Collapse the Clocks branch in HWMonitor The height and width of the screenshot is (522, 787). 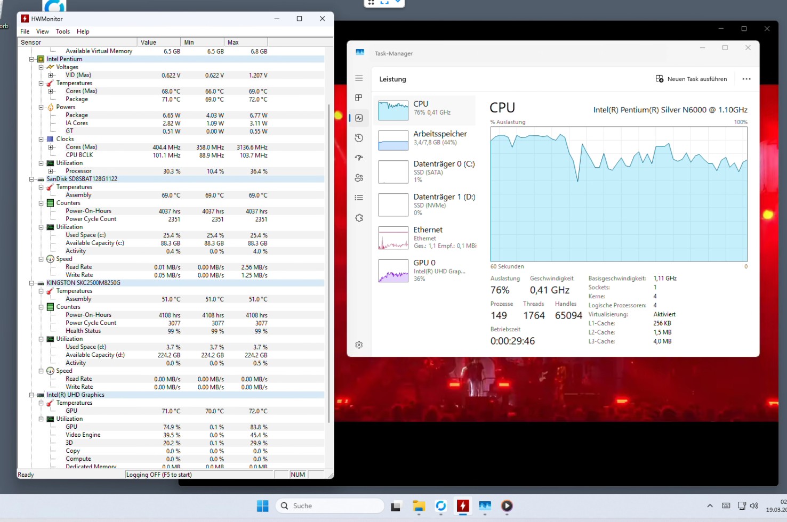coord(41,139)
